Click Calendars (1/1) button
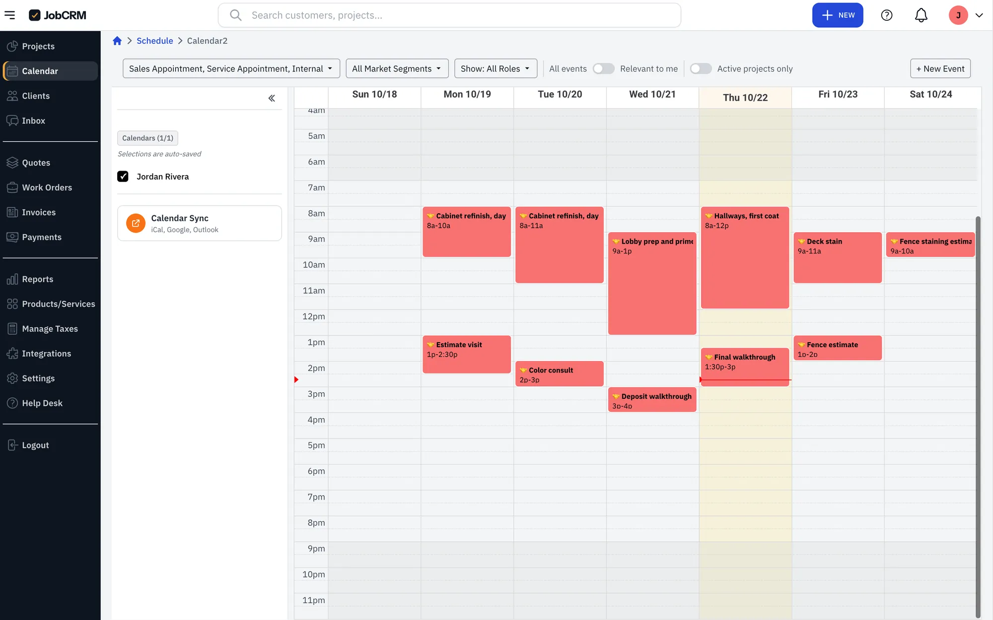Viewport: 993px width, 620px height. pos(147,138)
